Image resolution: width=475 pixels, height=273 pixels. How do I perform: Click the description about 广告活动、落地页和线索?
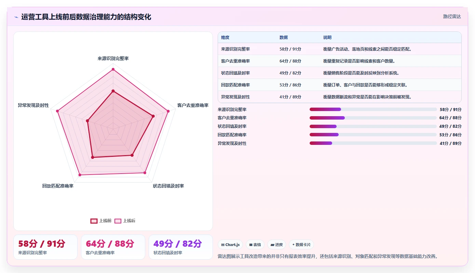coord(368,49)
